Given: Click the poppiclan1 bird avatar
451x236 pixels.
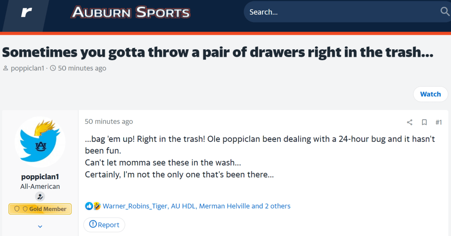Looking at the screenshot, I should click(x=40, y=142).
